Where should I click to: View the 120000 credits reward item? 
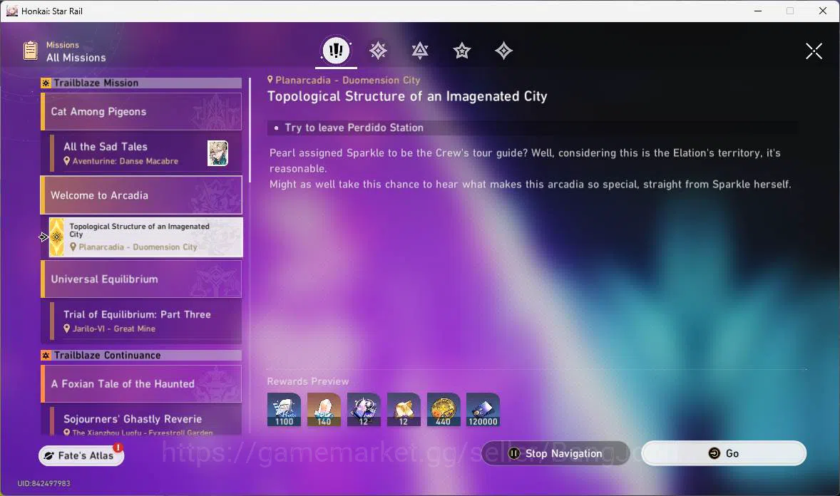(483, 410)
